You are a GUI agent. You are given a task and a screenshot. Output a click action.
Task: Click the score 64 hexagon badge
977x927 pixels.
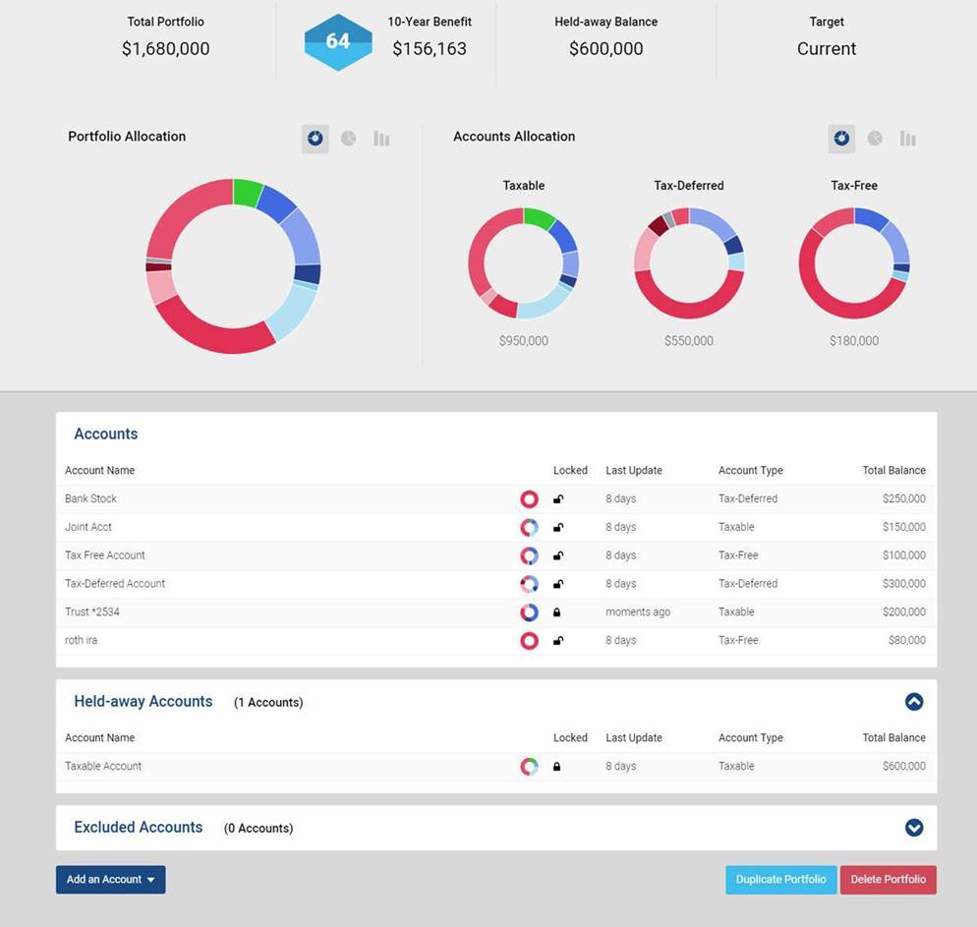point(338,41)
